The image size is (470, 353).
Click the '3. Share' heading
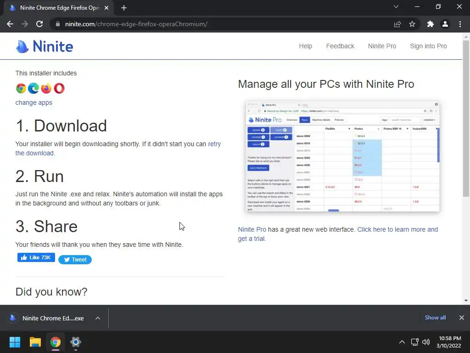(46, 226)
